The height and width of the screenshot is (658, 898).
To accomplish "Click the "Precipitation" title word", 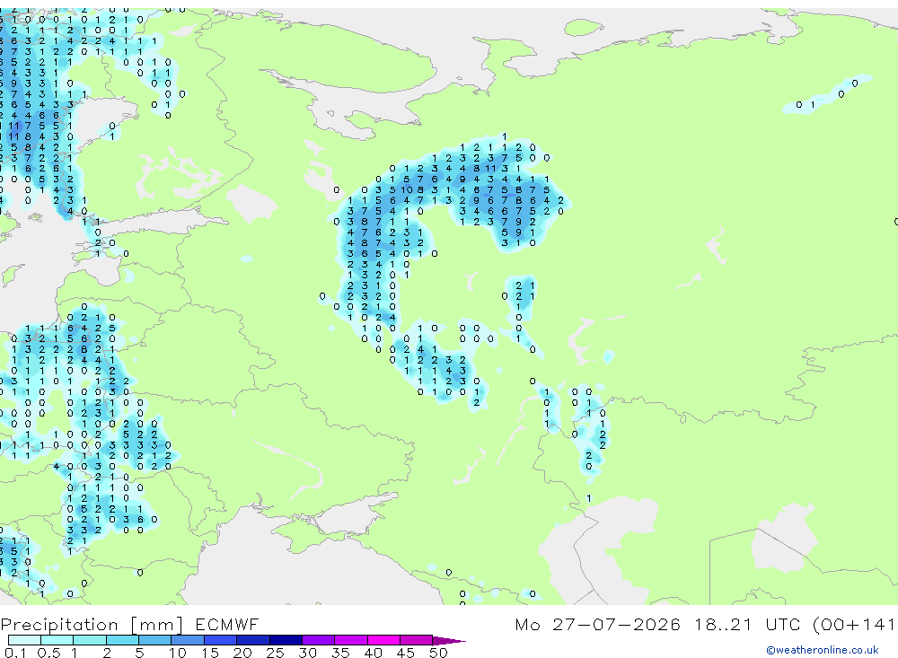I will [59, 625].
